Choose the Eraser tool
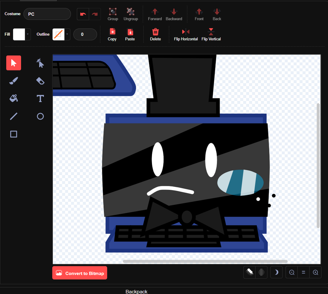 click(40, 81)
